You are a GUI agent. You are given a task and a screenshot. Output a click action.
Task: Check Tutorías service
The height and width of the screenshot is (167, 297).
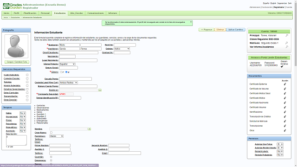(27, 82)
